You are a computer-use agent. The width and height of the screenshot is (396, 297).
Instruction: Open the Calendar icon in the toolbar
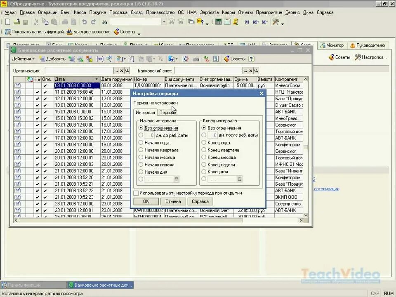pyautogui.click(x=227, y=22)
